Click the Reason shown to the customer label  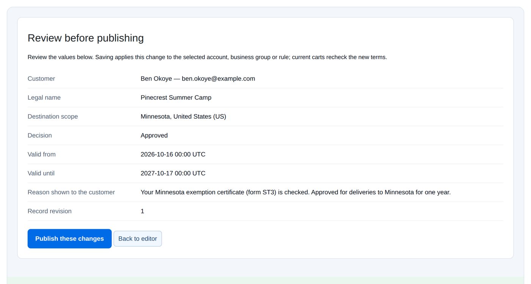point(71,192)
